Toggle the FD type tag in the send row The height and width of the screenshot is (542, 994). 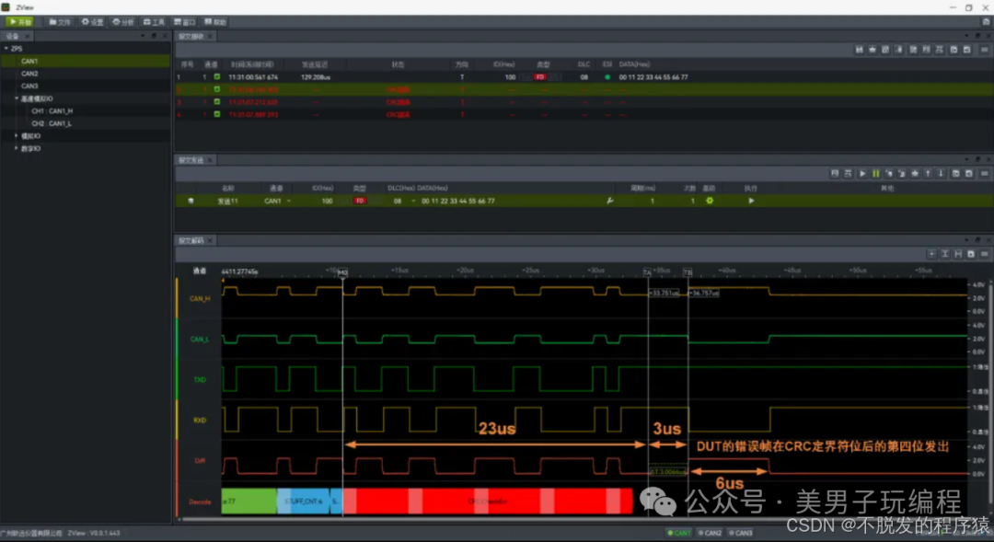[360, 201]
